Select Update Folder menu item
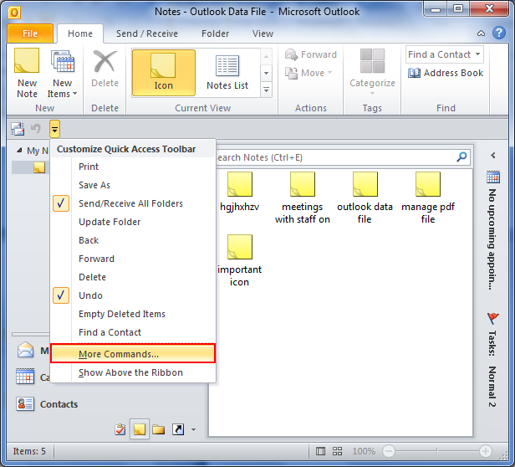The width and height of the screenshot is (515, 467). point(133,222)
